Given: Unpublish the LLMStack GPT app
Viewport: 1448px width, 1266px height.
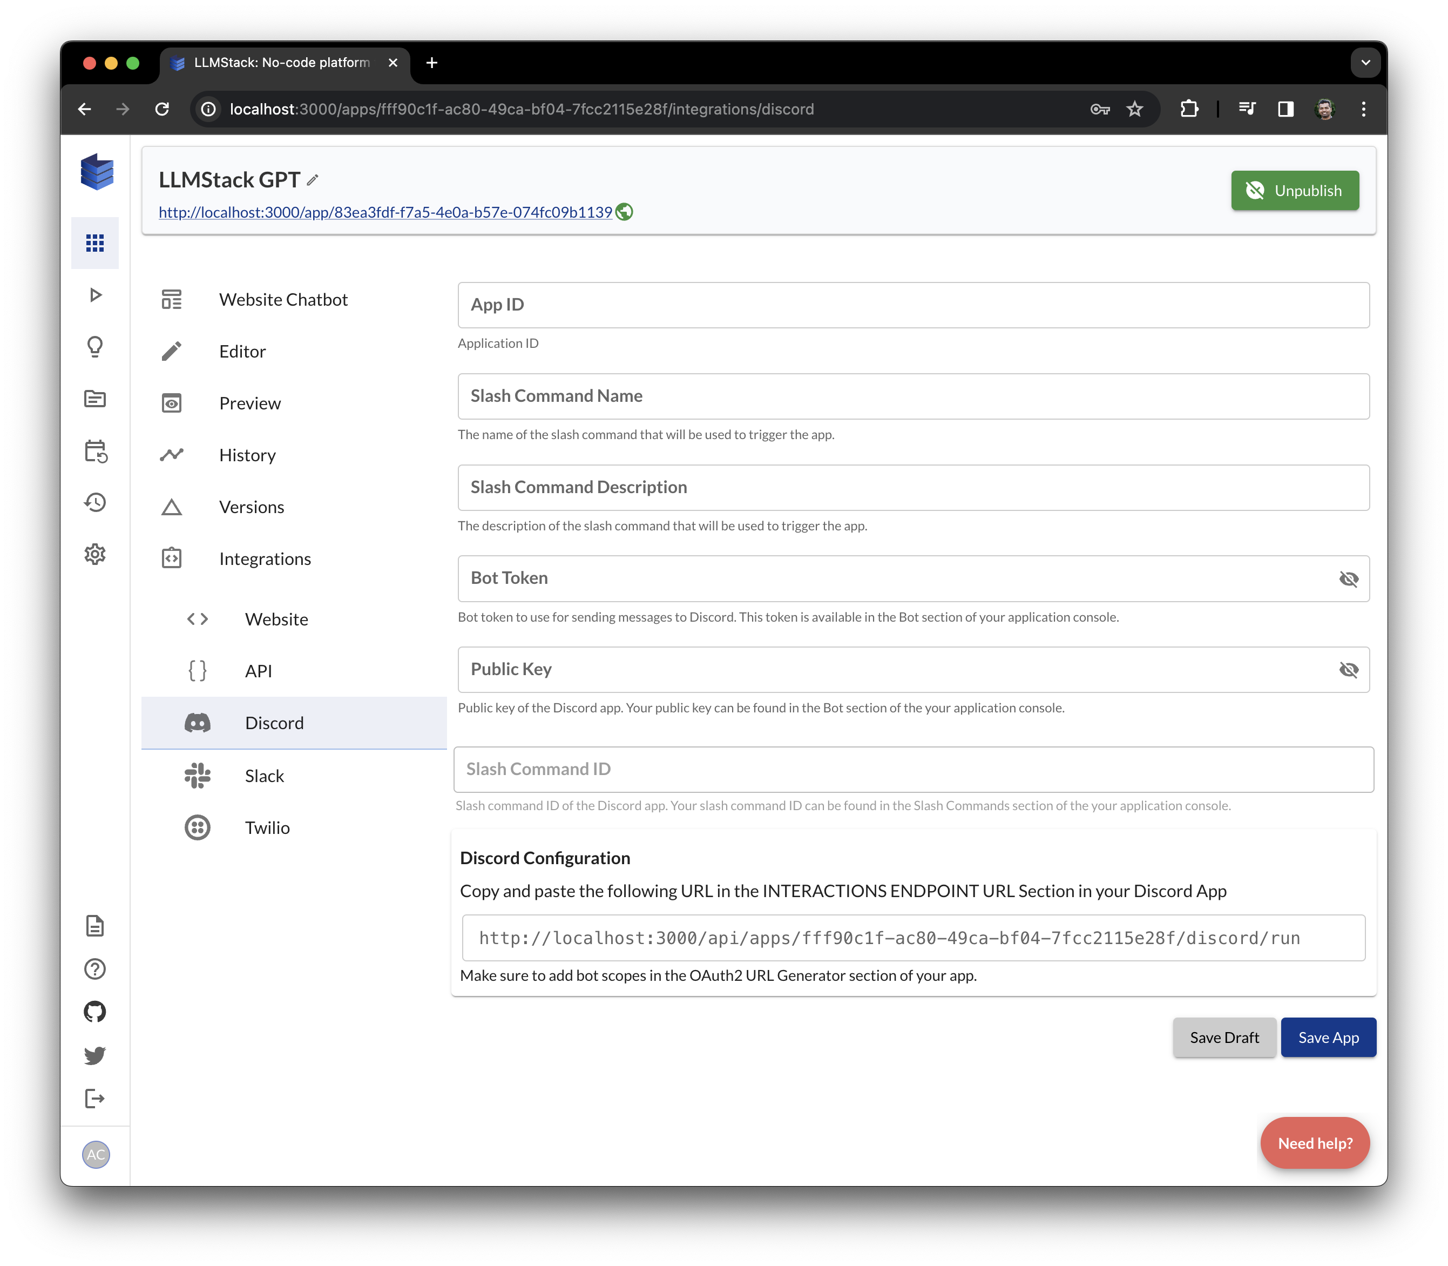Looking at the screenshot, I should coord(1294,190).
